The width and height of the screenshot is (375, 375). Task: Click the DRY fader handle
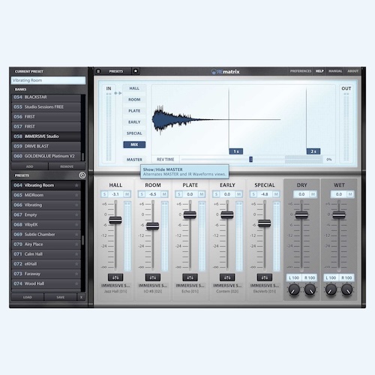tap(301, 214)
